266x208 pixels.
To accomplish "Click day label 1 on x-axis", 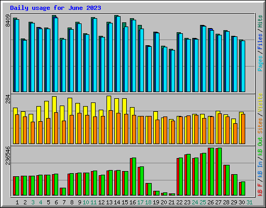I will point(17,202).
